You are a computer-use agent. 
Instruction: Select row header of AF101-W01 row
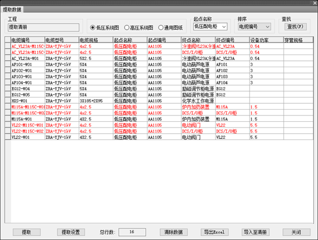pyautogui.click(x=7, y=64)
